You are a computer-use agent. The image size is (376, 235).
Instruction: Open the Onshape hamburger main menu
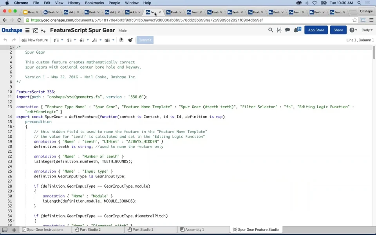coord(27,30)
